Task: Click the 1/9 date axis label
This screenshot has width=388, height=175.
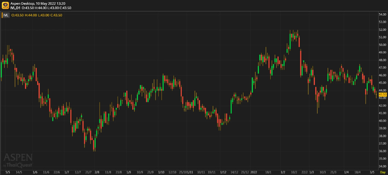Action: click(129, 172)
